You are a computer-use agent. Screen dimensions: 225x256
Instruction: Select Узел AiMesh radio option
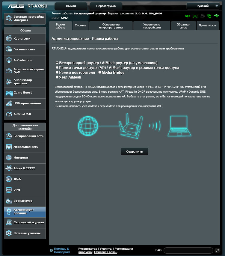57,77
